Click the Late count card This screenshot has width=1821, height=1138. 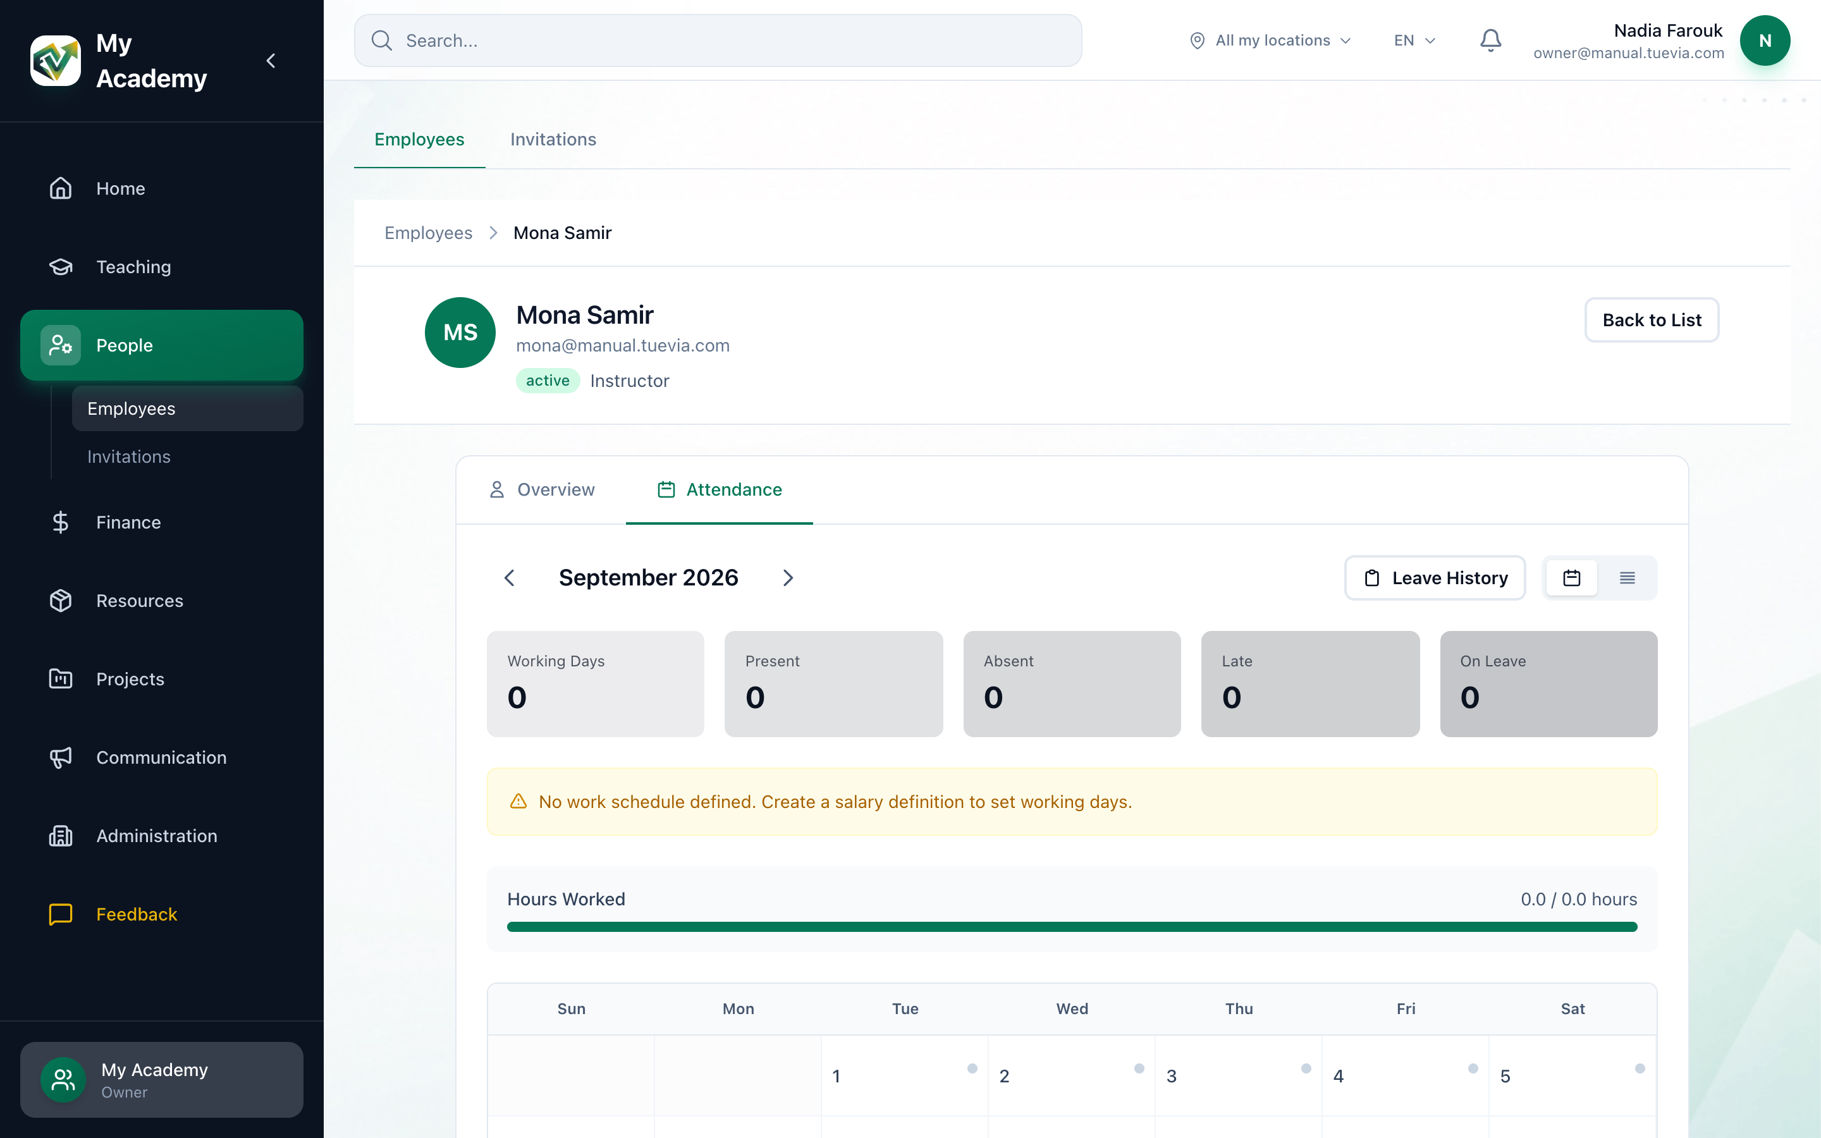[1310, 684]
